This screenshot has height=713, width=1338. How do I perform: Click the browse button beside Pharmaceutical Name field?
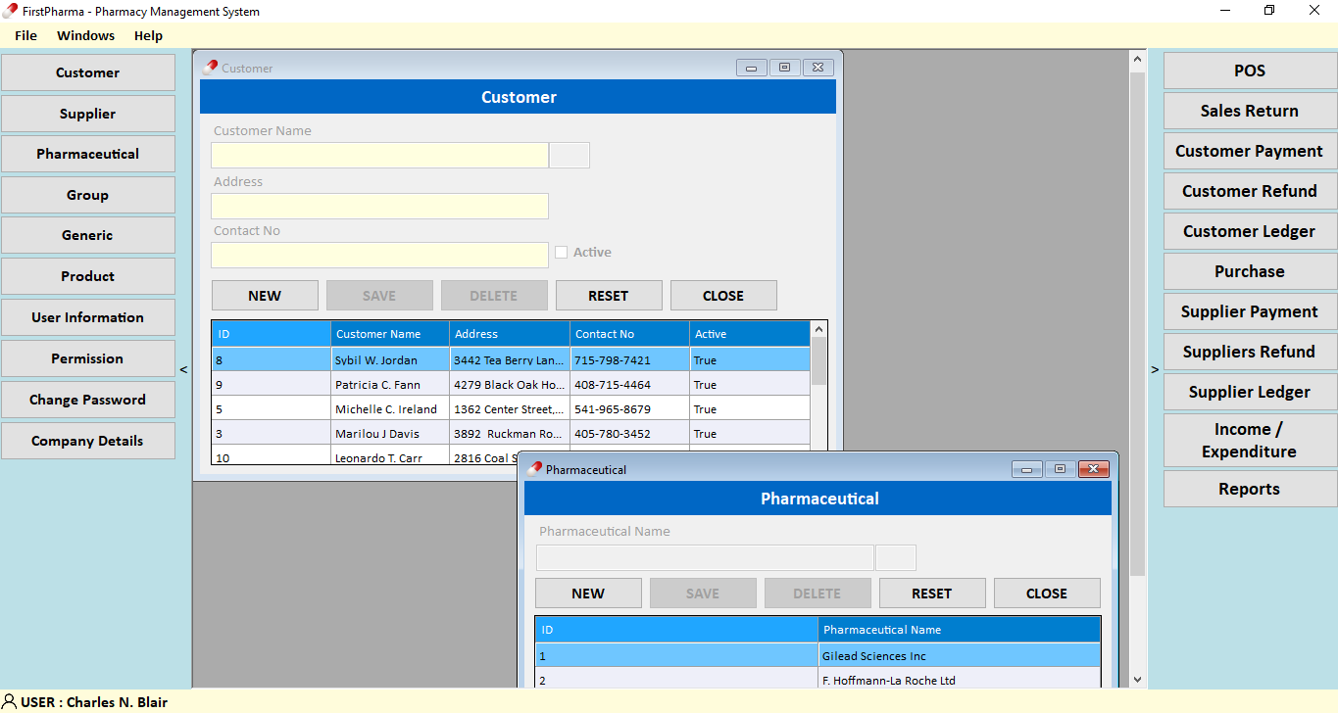pyautogui.click(x=895, y=556)
